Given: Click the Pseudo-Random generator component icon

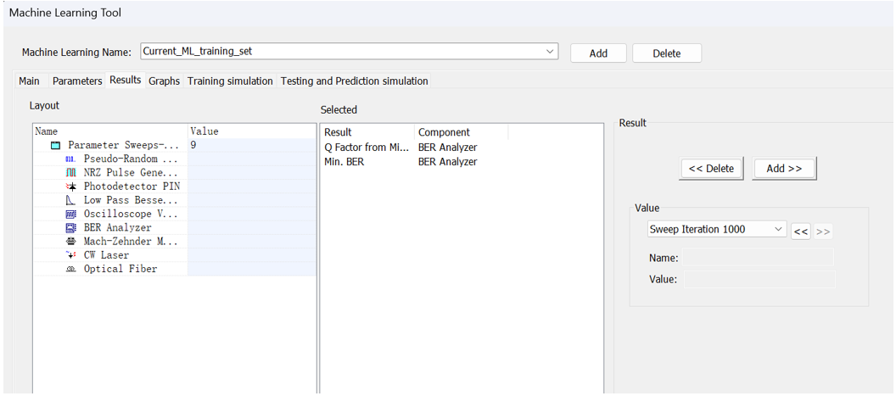Looking at the screenshot, I should point(70,159).
